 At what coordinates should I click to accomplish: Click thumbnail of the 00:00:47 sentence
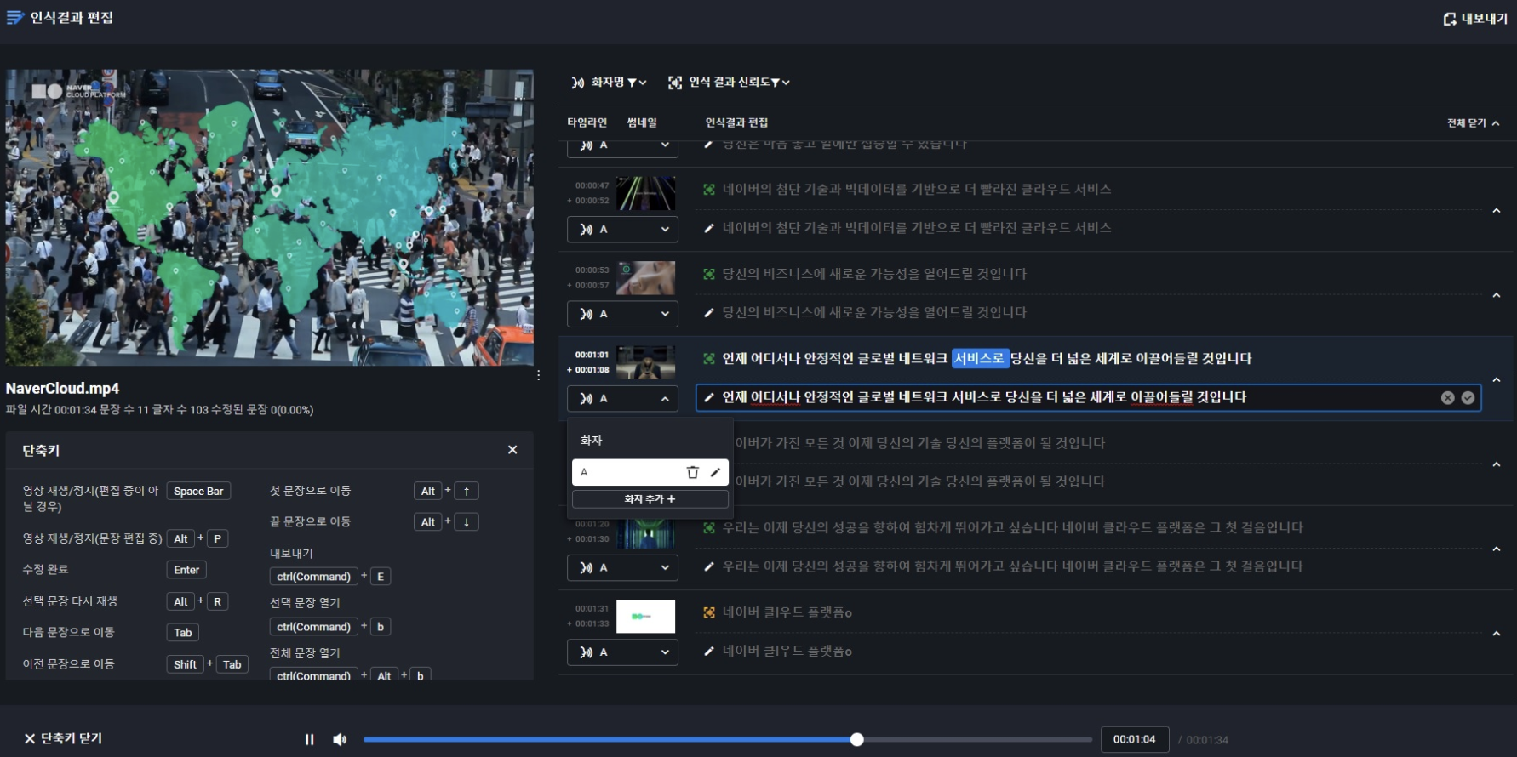(645, 193)
